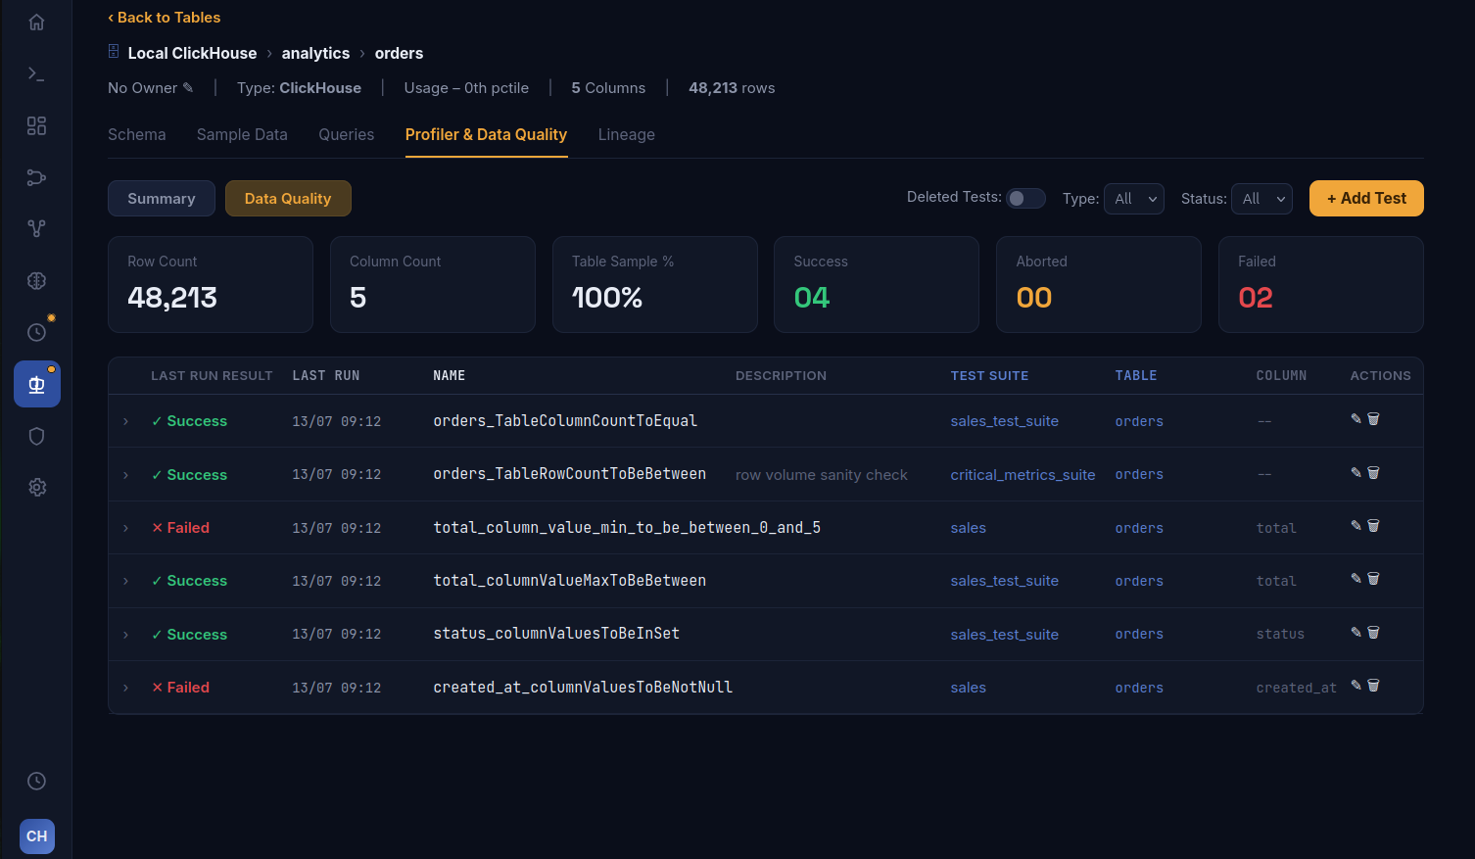Delete the orders_TableColumnCountToEqual test
The image size is (1475, 859).
click(x=1373, y=419)
